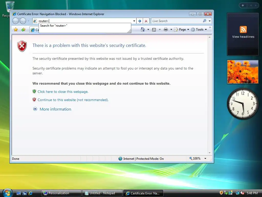Open the Page menu
This screenshot has width=262, height=197.
[x=182, y=29]
